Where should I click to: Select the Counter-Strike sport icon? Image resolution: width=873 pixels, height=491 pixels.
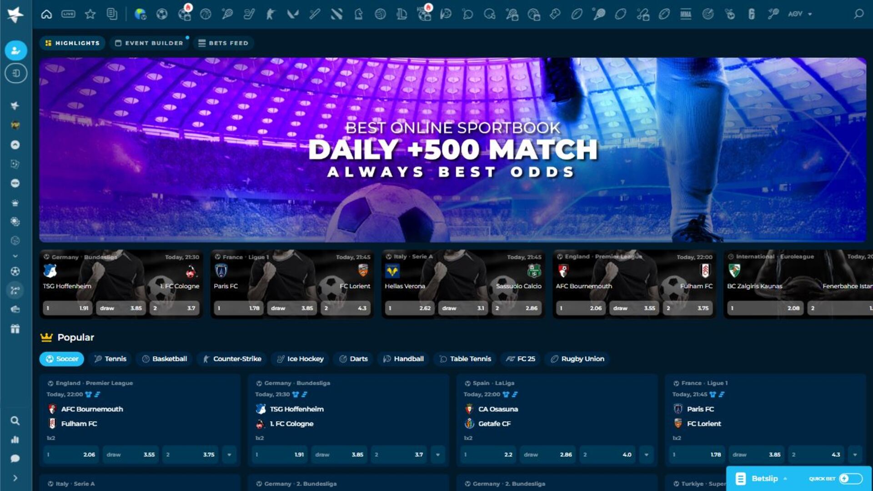pyautogui.click(x=270, y=14)
